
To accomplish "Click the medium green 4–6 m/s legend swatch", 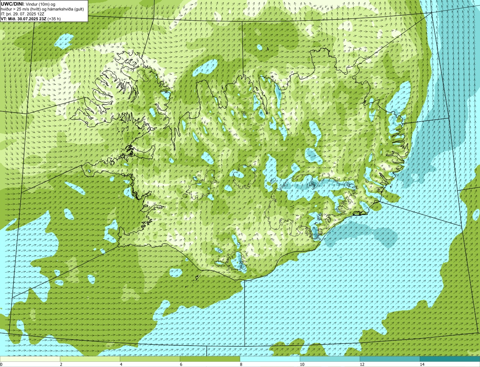I will (150, 359).
